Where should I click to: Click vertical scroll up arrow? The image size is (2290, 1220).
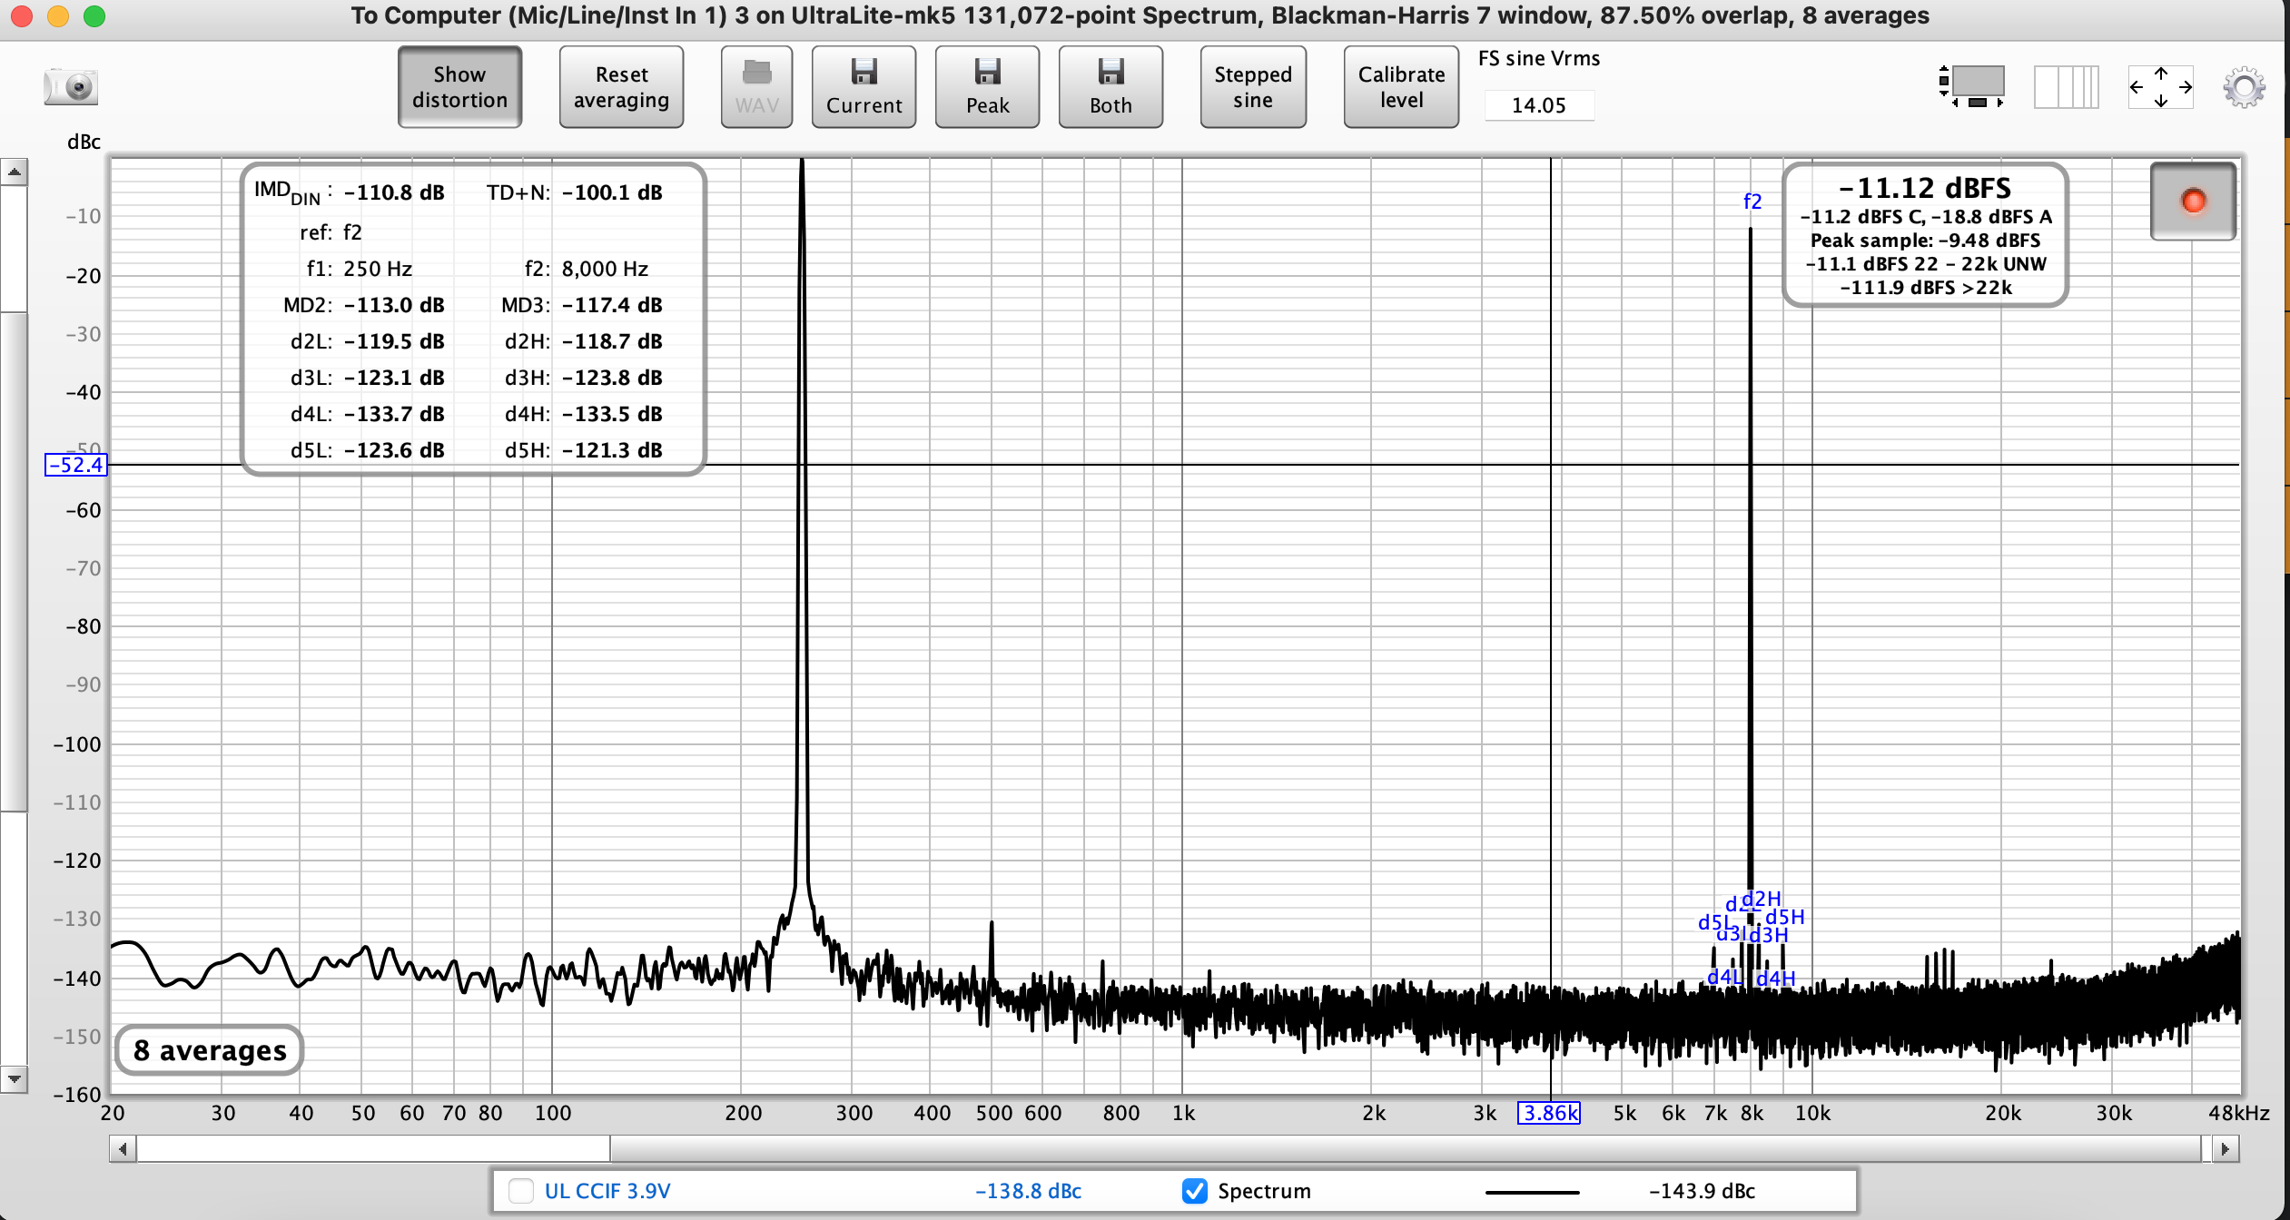[14, 171]
